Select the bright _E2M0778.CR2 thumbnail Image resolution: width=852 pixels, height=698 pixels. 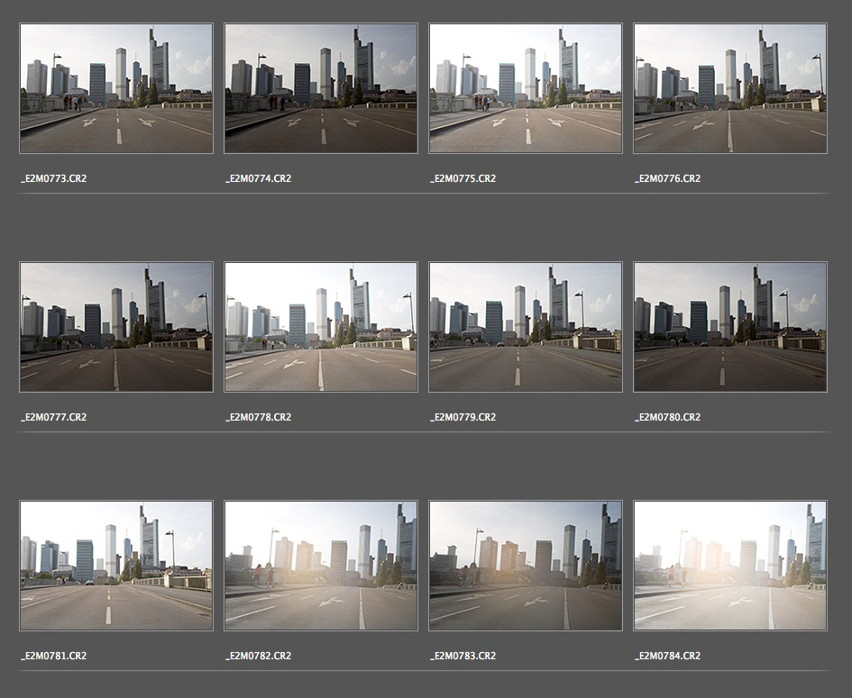pos(321,327)
